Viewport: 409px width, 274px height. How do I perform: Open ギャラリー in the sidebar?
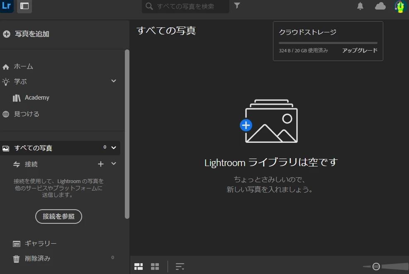point(40,243)
